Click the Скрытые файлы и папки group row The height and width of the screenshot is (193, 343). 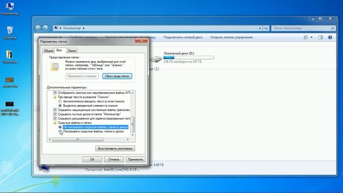[x=74, y=123]
